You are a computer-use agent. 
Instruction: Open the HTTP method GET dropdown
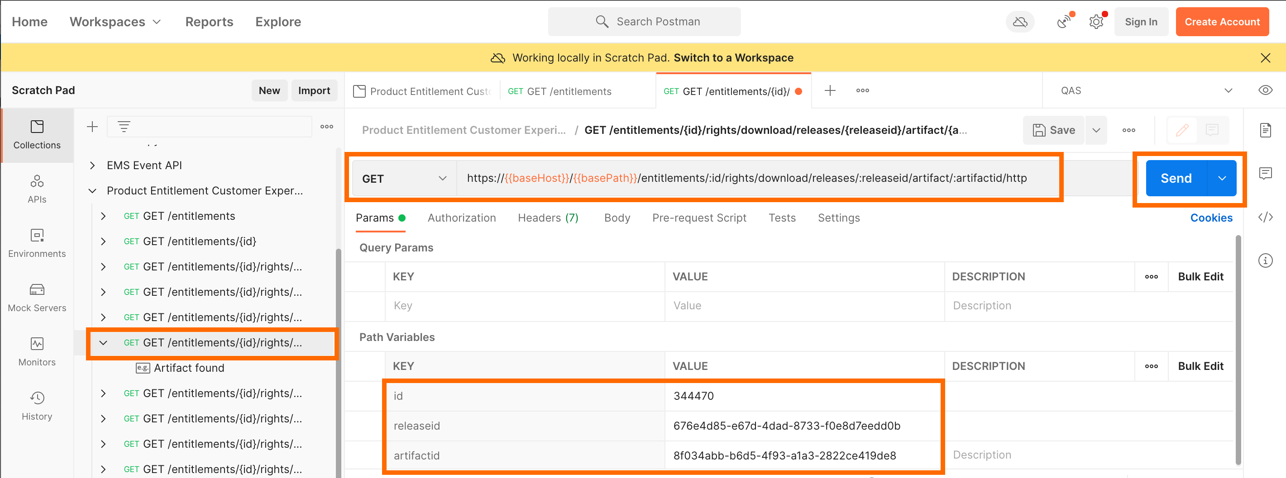coord(404,178)
